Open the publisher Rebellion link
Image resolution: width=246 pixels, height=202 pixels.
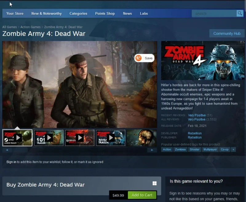pyautogui.click(x=195, y=137)
